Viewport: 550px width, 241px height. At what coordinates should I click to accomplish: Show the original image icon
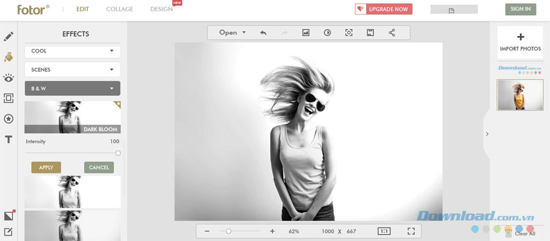tap(306, 32)
